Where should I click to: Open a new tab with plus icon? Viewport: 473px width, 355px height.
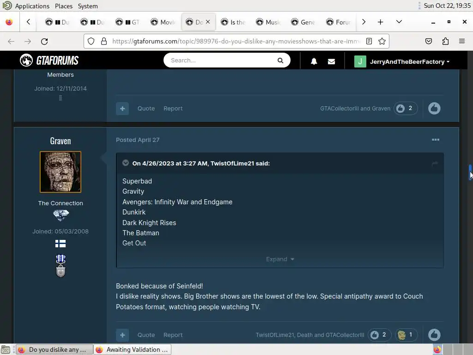pos(381,22)
